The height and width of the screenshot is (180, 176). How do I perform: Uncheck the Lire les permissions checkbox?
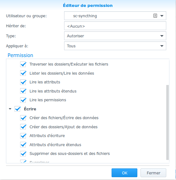[23, 100]
